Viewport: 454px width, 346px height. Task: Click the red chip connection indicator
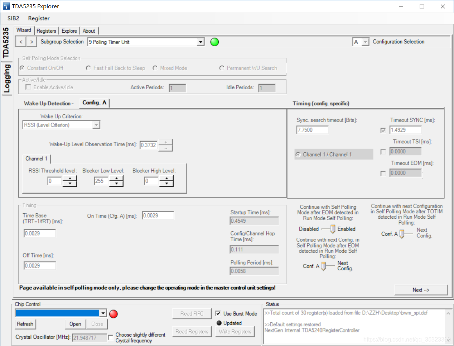(x=113, y=314)
